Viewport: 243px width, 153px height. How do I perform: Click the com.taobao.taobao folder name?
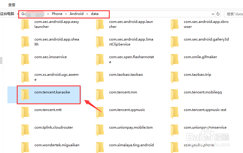pyautogui.click(x=126, y=75)
